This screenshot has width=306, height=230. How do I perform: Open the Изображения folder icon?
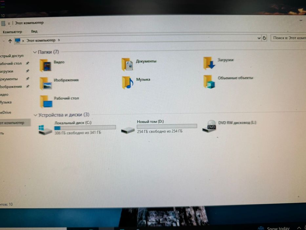(46, 83)
